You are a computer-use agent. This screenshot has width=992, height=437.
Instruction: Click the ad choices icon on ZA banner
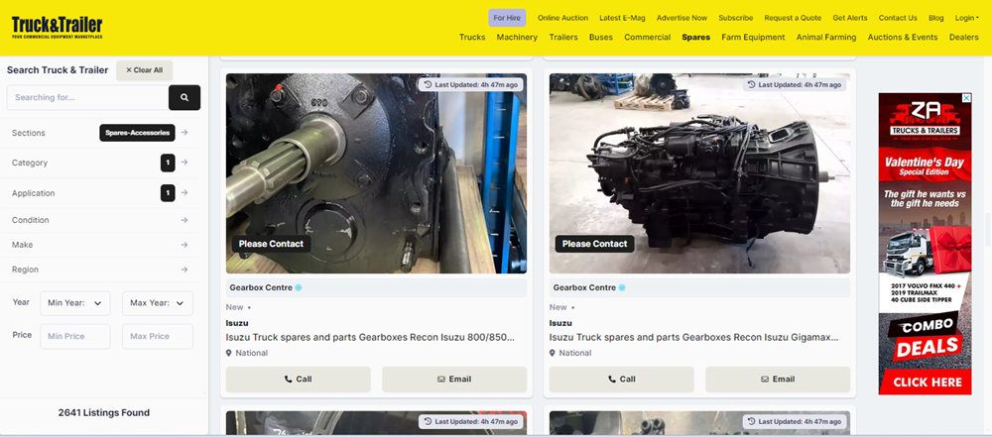[x=966, y=98]
